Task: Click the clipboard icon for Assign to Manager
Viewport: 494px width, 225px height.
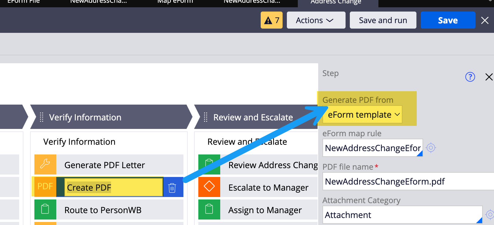Action: click(x=209, y=209)
